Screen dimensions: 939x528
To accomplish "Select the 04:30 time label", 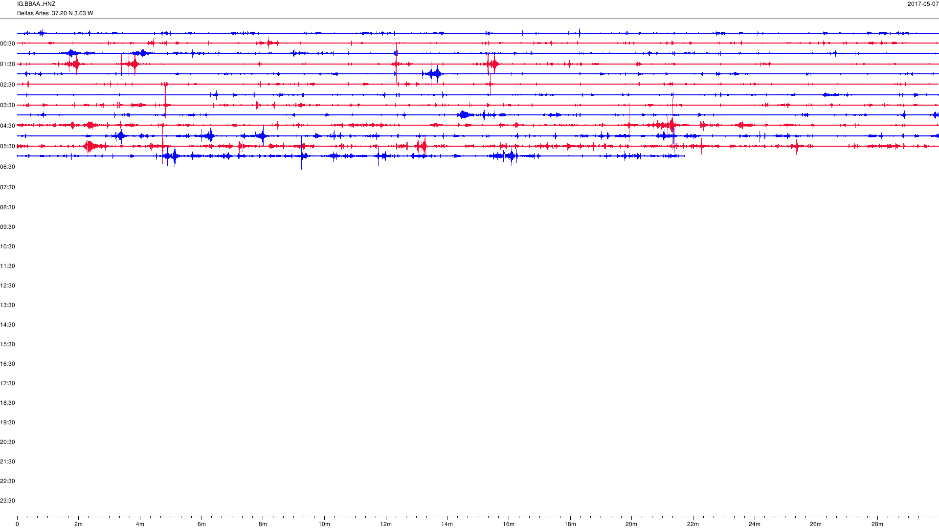I will click(7, 126).
